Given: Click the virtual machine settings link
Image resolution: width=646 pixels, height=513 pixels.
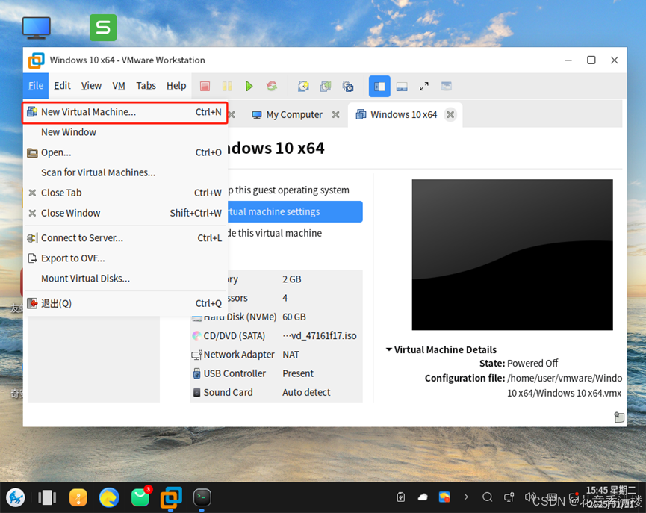Looking at the screenshot, I should 294,212.
